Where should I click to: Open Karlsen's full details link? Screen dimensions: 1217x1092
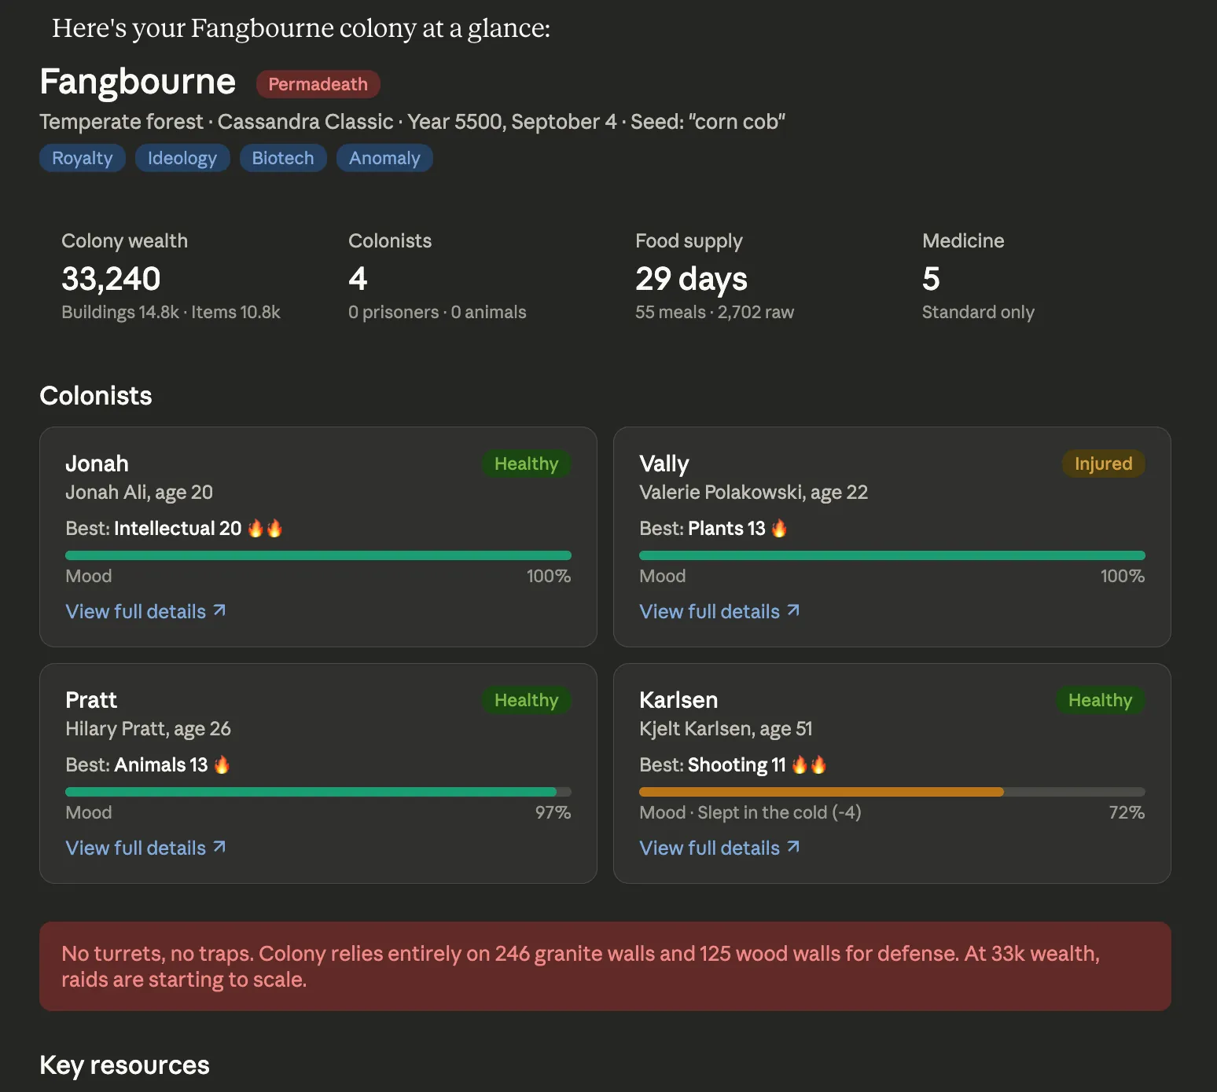coord(719,848)
